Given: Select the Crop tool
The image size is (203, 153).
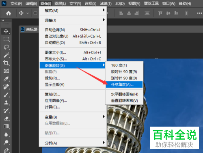Looking at the screenshot, I should click(6, 63).
